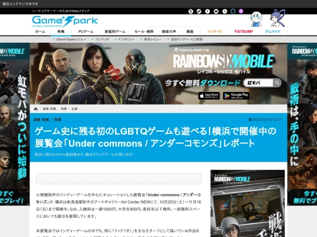The width and height of the screenshot is (317, 237).
Task: Open the YouTube icon in header
Action: tap(216, 11)
